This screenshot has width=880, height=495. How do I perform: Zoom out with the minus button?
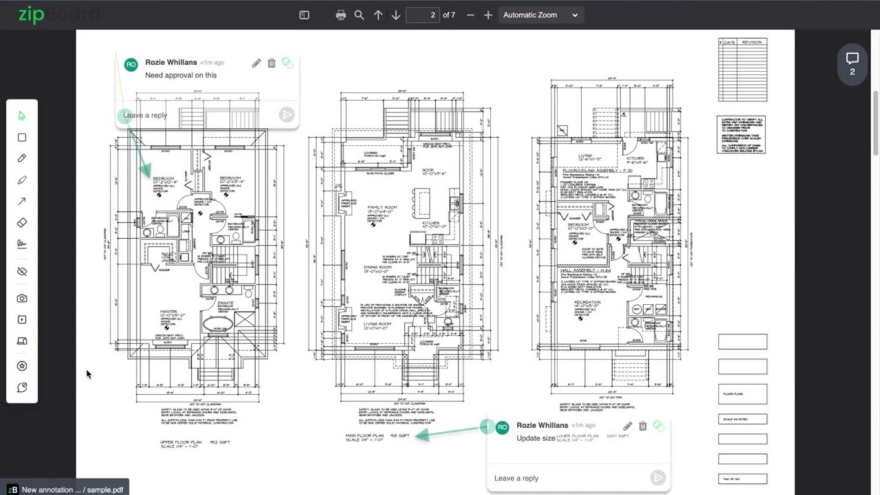(x=470, y=15)
